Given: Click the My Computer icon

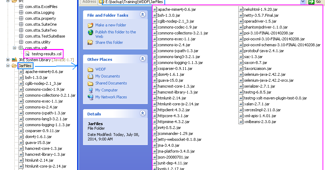Looking at the screenshot, I should [x=90, y=90].
